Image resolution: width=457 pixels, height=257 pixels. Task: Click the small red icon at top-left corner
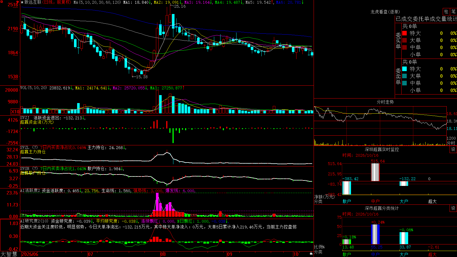1,1
